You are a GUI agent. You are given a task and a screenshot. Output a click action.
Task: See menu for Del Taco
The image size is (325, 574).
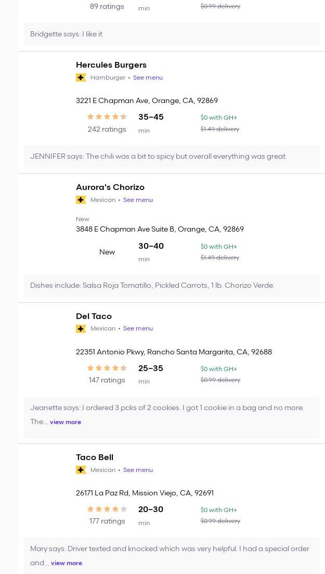[138, 329]
